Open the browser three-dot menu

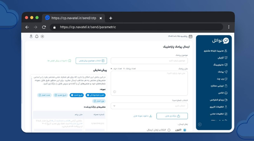[229, 27]
